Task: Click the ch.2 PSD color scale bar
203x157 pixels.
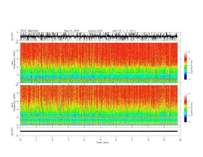Action: tap(186, 108)
